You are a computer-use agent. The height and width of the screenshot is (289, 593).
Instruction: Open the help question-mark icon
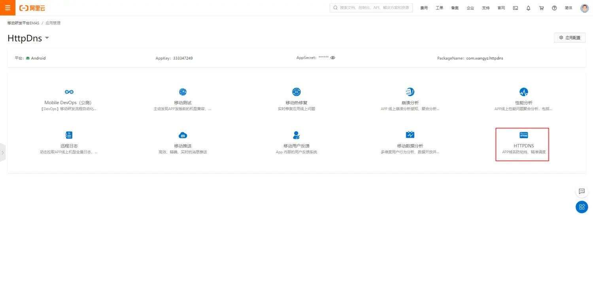pos(554,8)
